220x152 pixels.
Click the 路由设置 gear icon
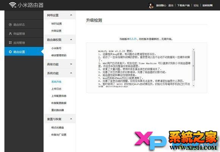pos(10,52)
